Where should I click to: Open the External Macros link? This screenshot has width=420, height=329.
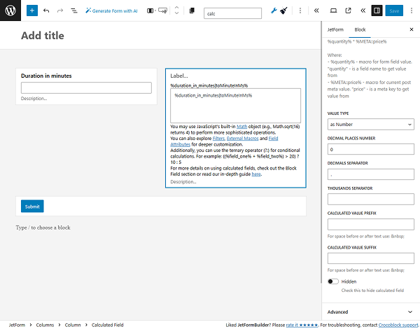pyautogui.click(x=241, y=139)
